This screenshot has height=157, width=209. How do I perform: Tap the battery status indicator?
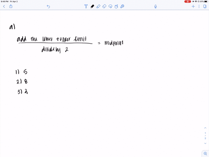click(x=205, y=1)
